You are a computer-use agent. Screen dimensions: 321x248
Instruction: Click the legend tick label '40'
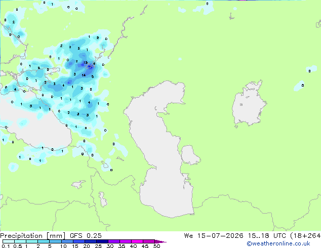pos(133,246)
